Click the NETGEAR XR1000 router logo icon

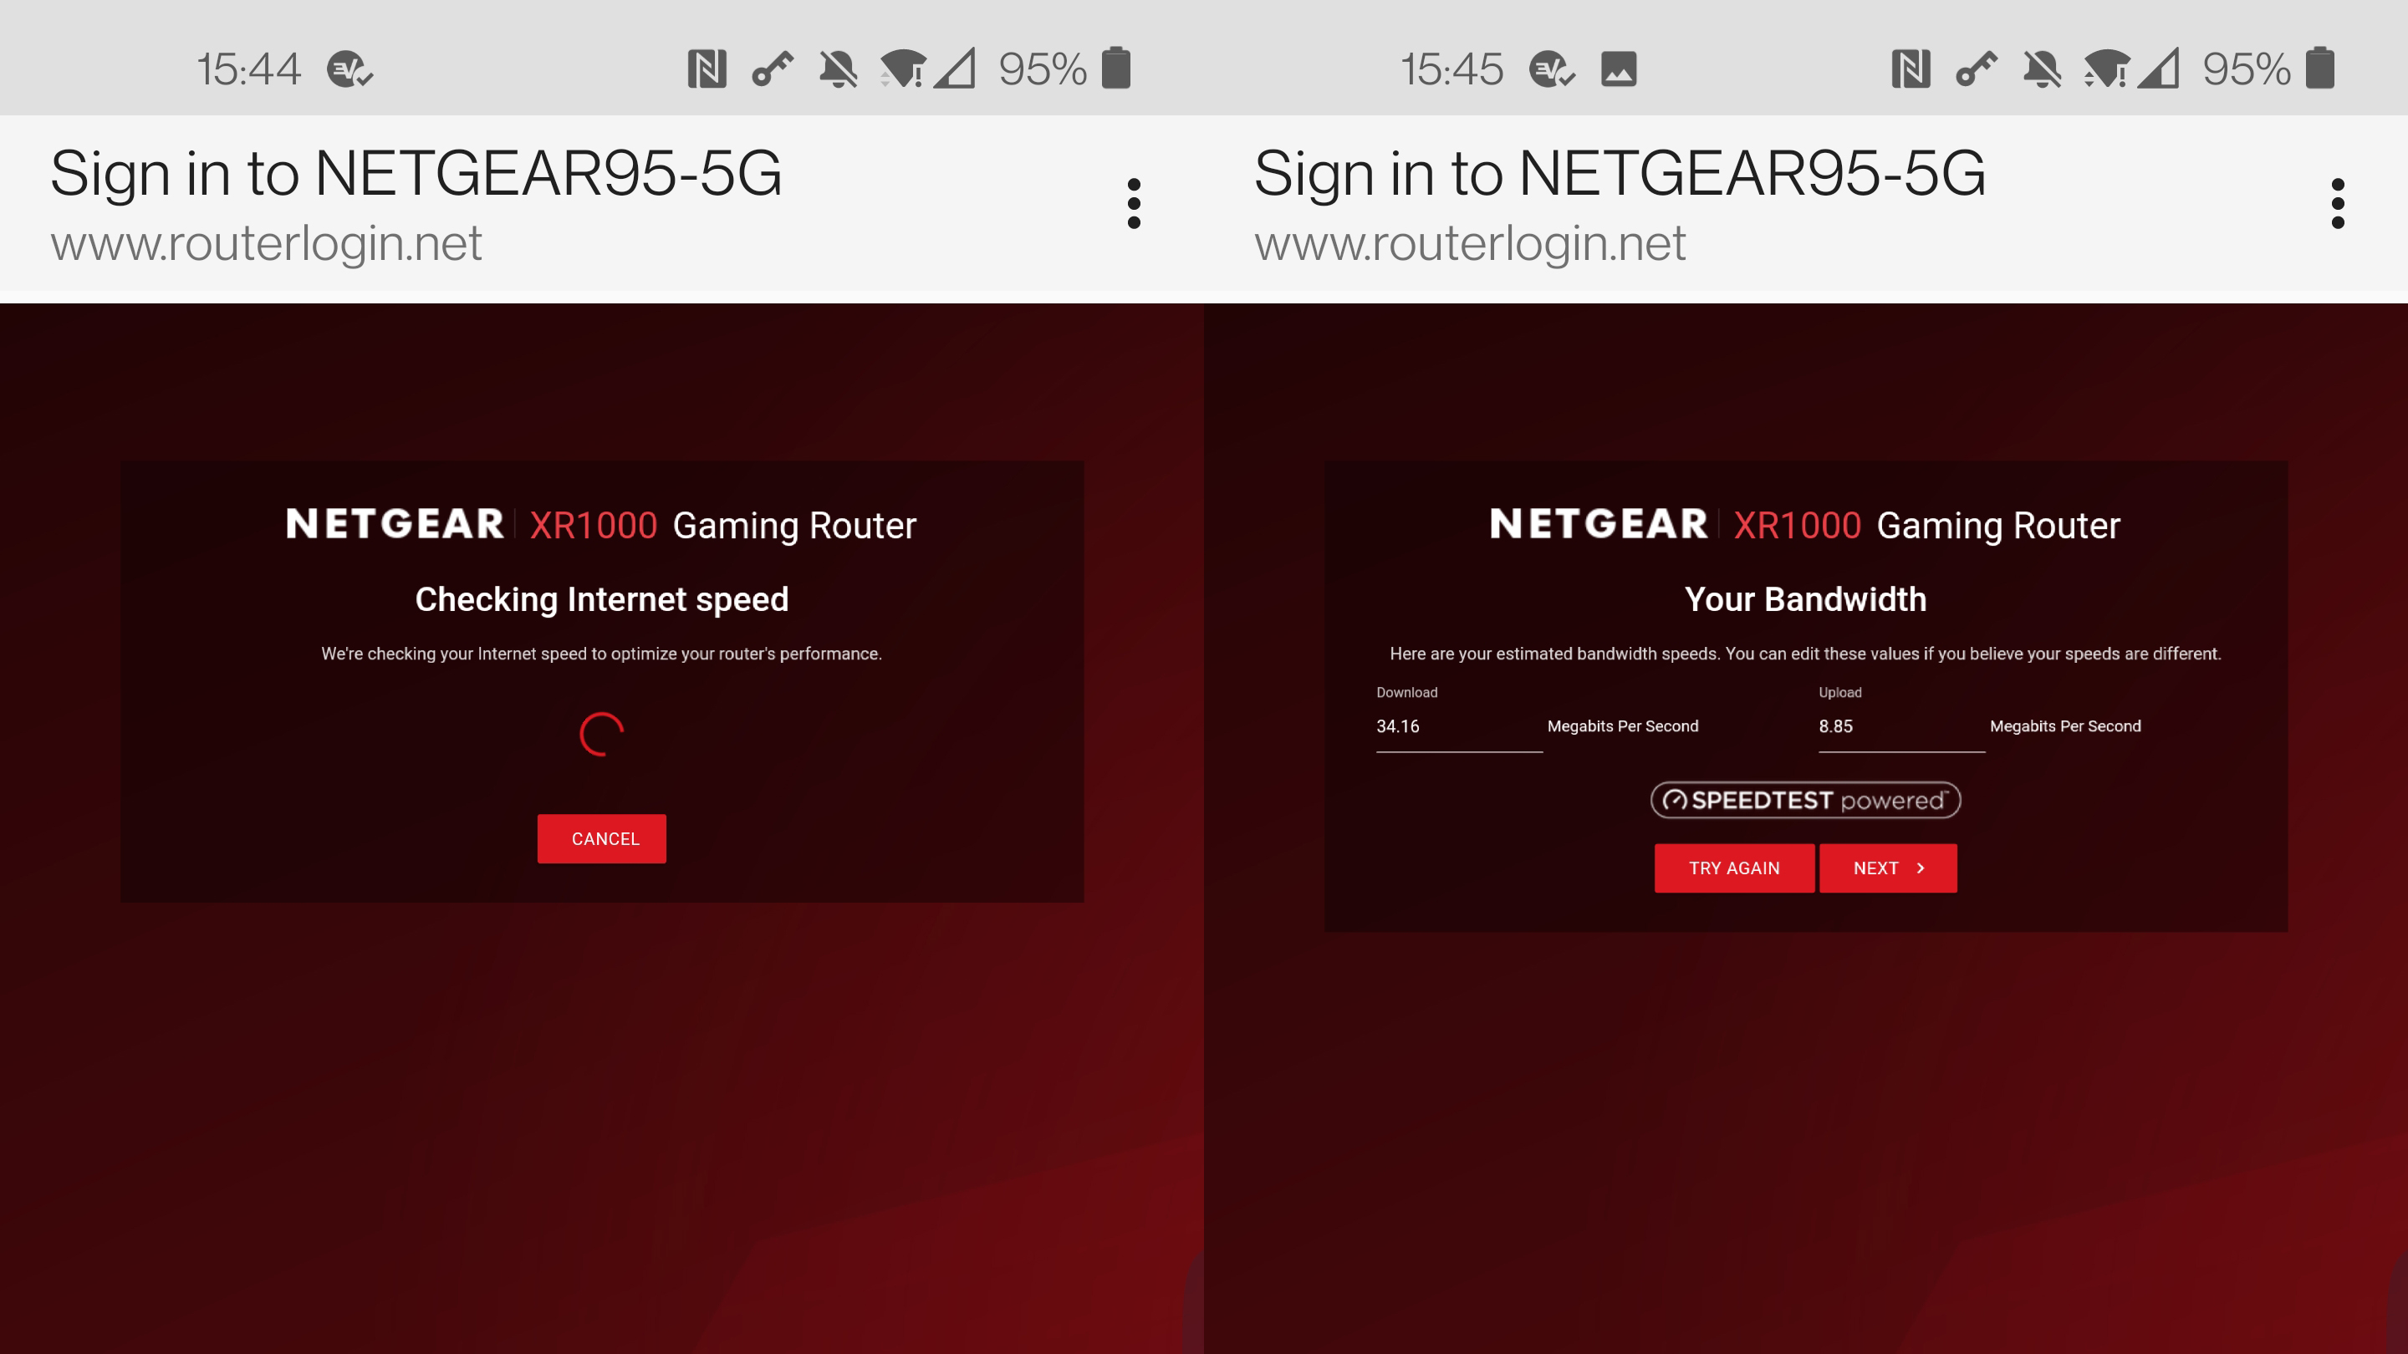coord(395,524)
